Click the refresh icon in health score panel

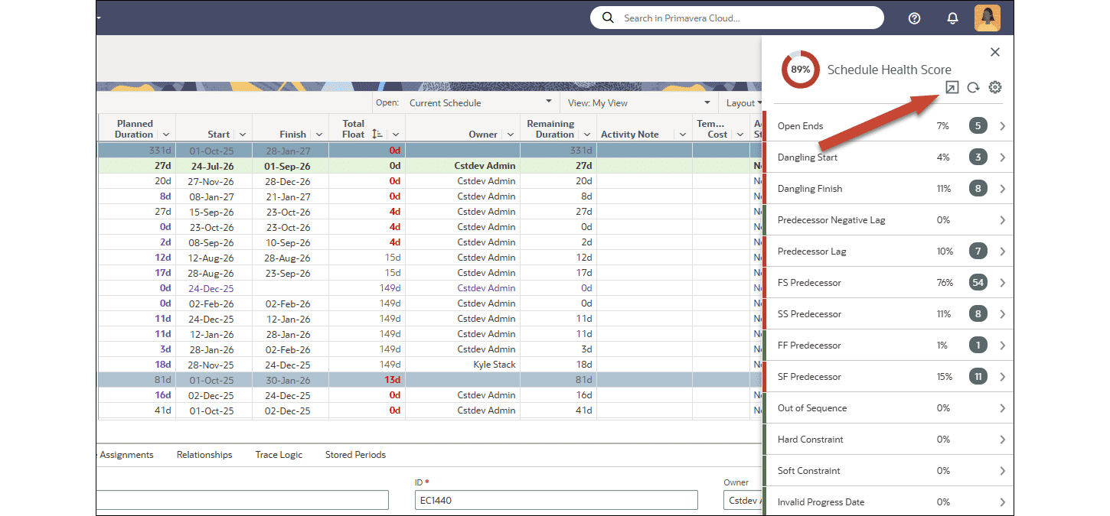pyautogui.click(x=973, y=87)
